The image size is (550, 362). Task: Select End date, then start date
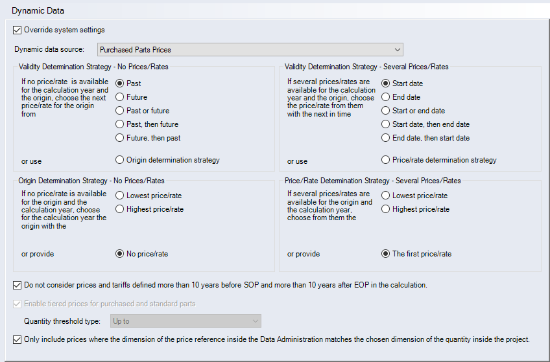pyautogui.click(x=386, y=138)
